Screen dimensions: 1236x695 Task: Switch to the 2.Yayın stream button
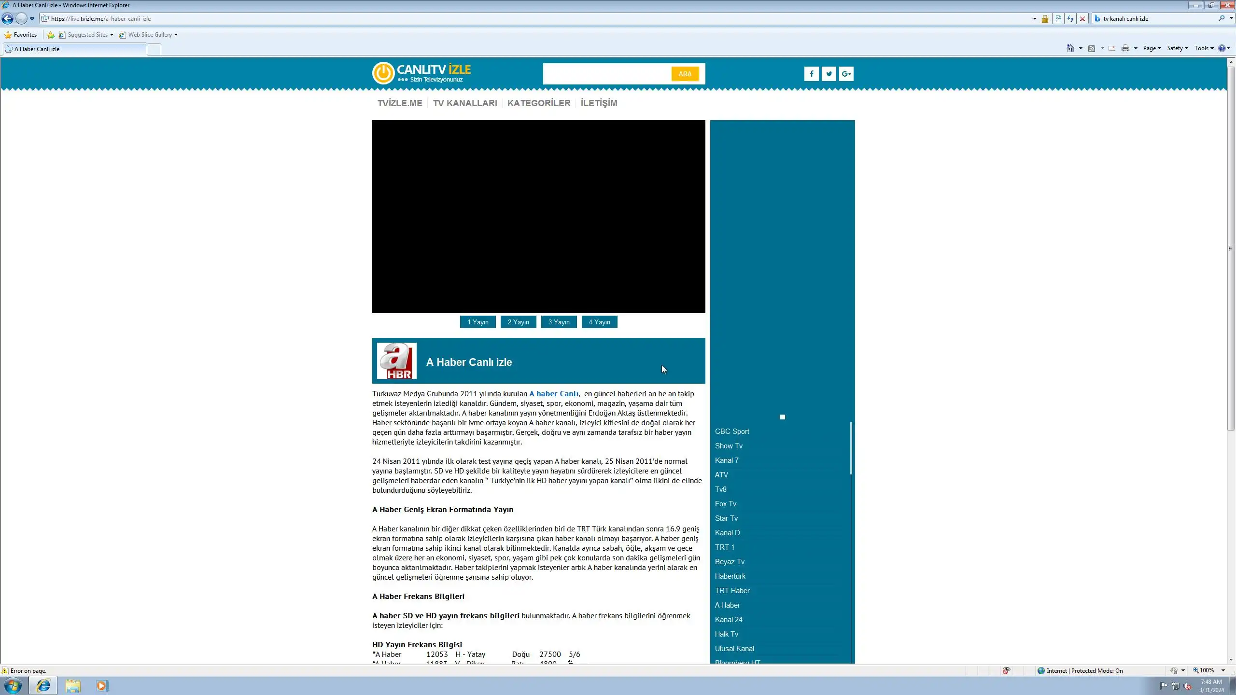(518, 322)
